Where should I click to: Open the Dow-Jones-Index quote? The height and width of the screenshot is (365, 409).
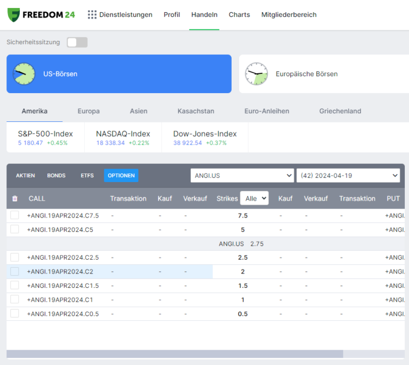[204, 138]
